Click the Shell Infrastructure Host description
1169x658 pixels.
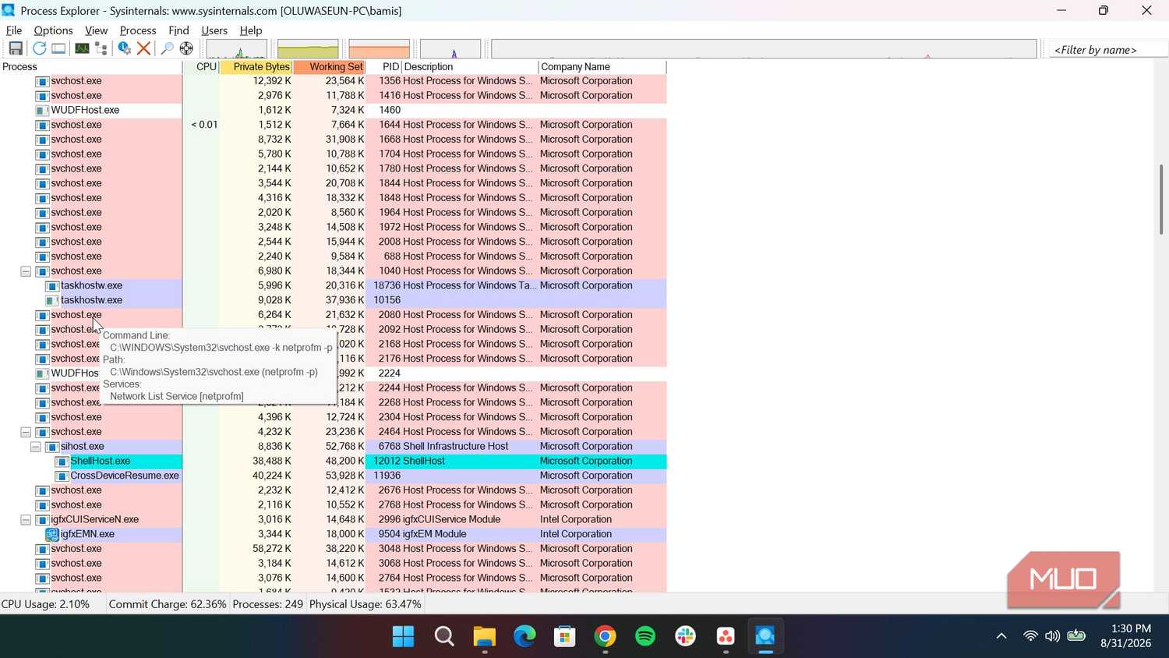point(456,447)
